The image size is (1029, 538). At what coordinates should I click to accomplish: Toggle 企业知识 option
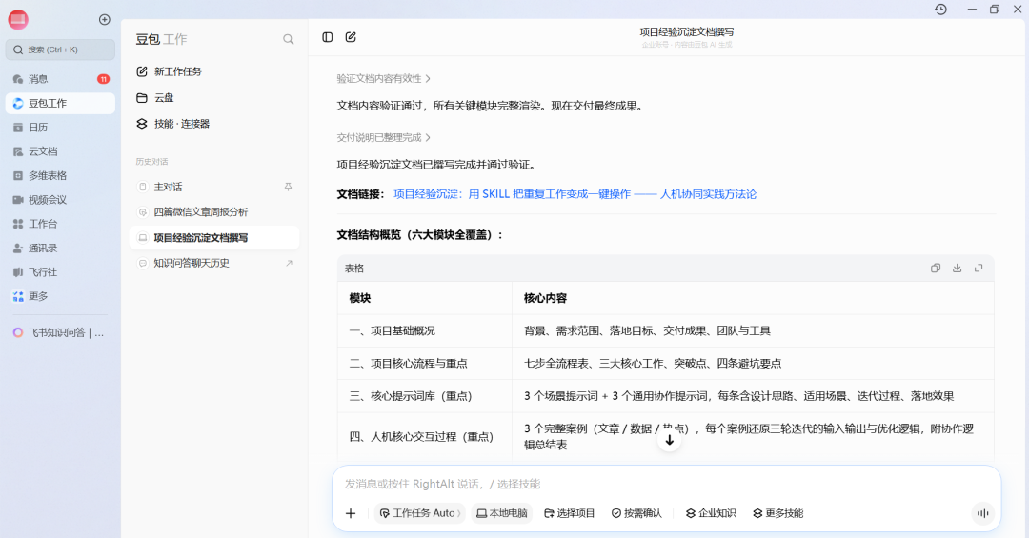click(712, 513)
